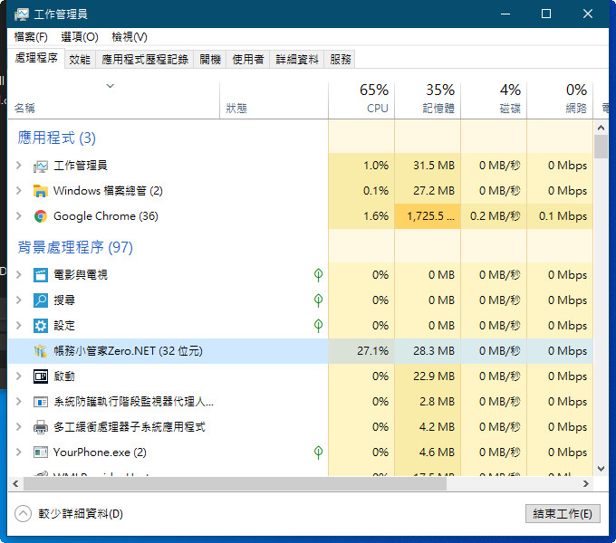Collapse details with 較少詳細資料 arrow icon
The height and width of the screenshot is (543, 616).
pos(23,513)
